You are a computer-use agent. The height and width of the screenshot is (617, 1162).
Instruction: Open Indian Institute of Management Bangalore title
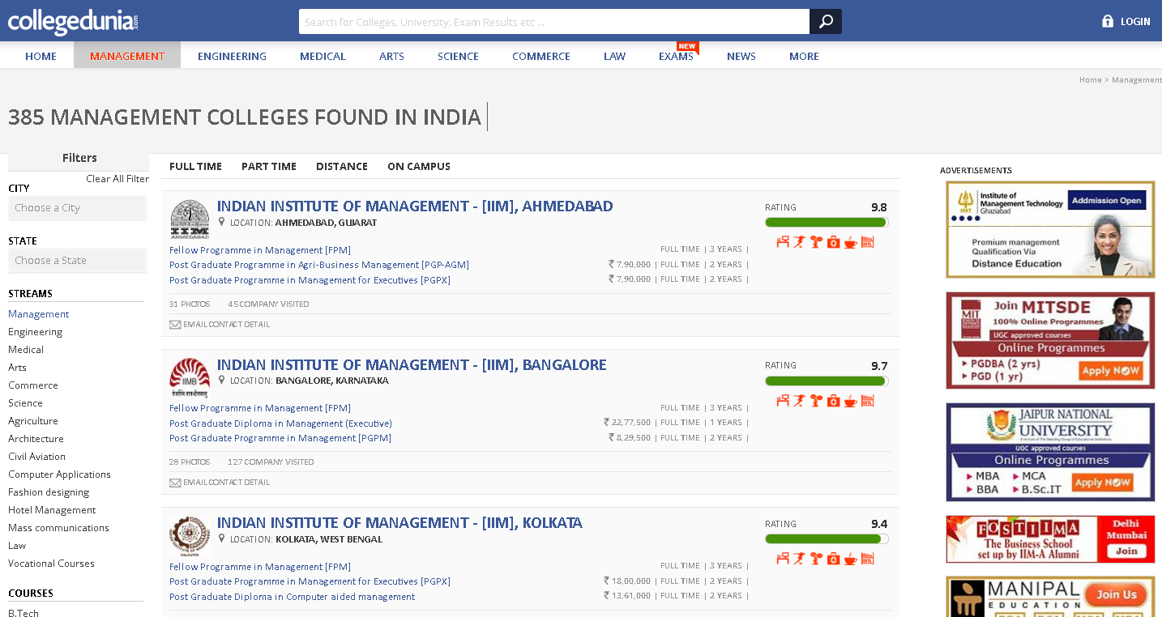tap(412, 365)
